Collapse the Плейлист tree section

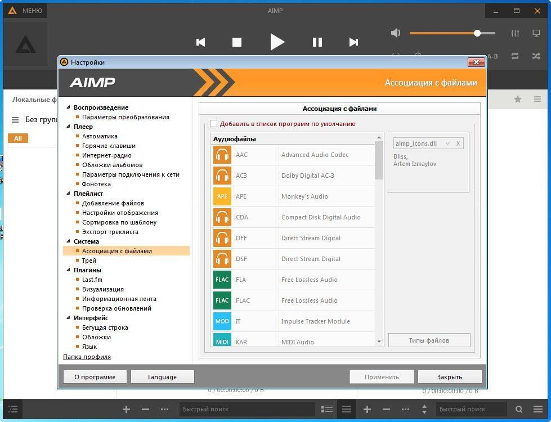point(68,193)
